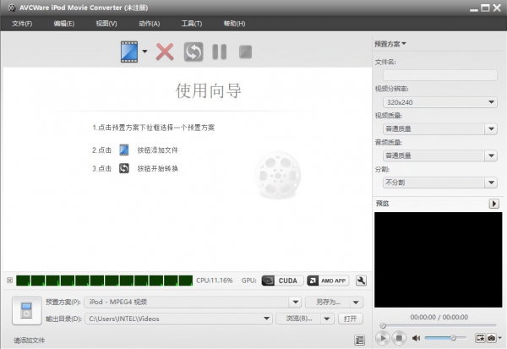Play the preview video
Viewport: 507px width, 349px height.
coord(383,338)
